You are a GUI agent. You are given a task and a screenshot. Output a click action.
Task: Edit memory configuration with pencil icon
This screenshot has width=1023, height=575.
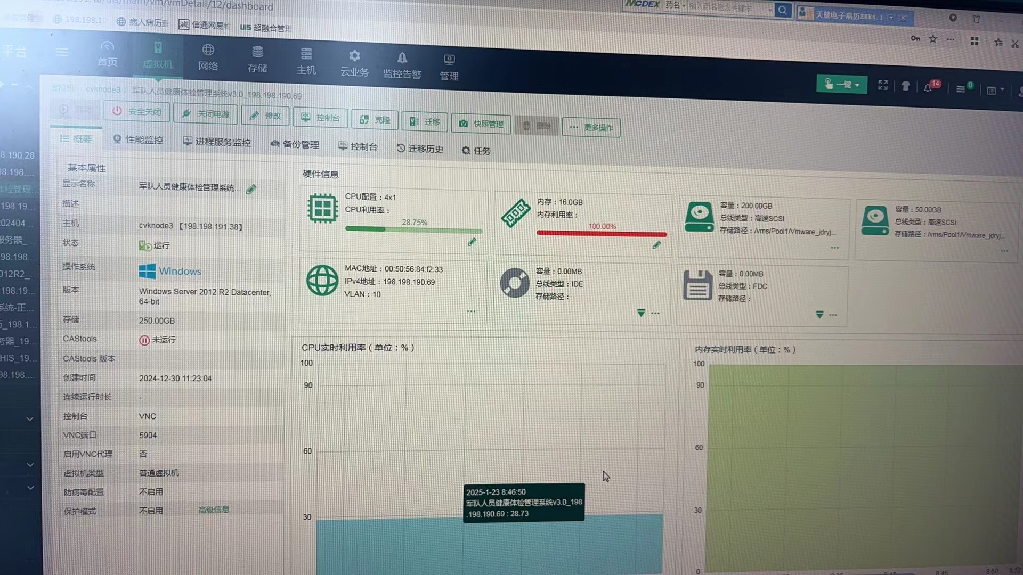click(656, 245)
